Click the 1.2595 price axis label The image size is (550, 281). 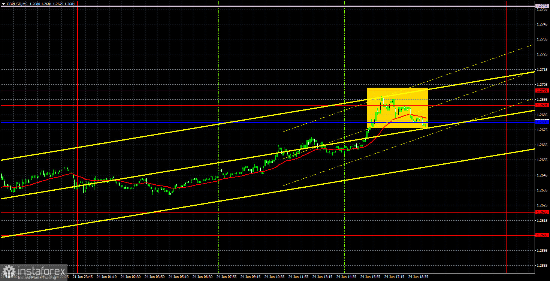pyautogui.click(x=542, y=250)
